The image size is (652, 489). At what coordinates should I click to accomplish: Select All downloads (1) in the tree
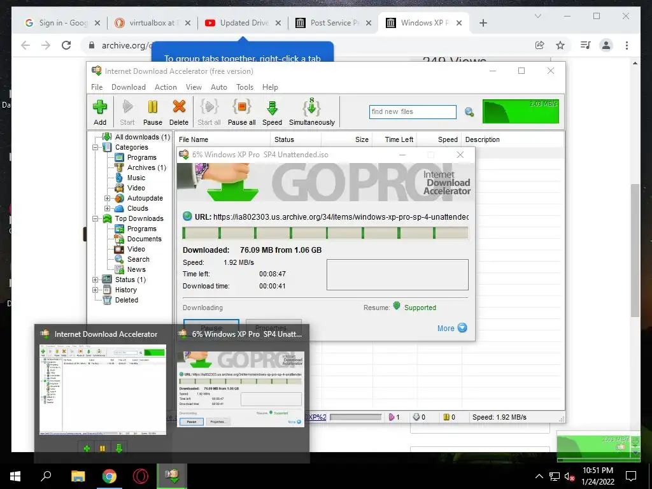click(x=142, y=137)
